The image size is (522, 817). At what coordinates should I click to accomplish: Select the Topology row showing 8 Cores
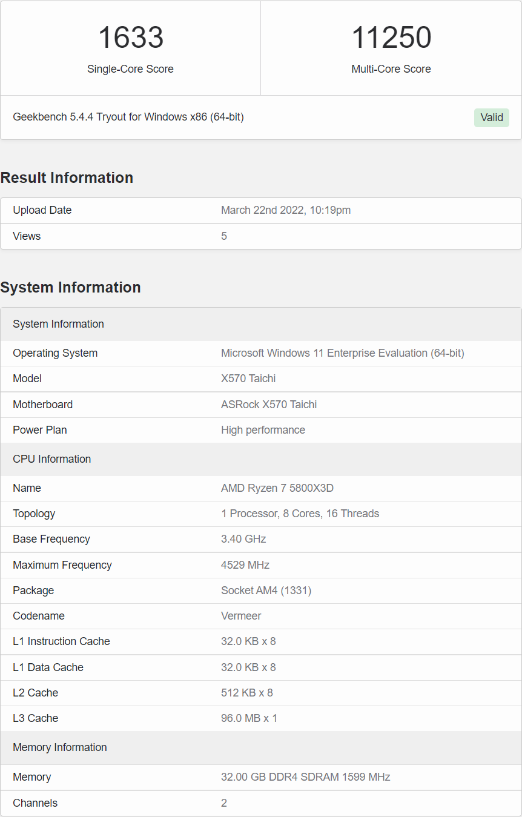300,514
